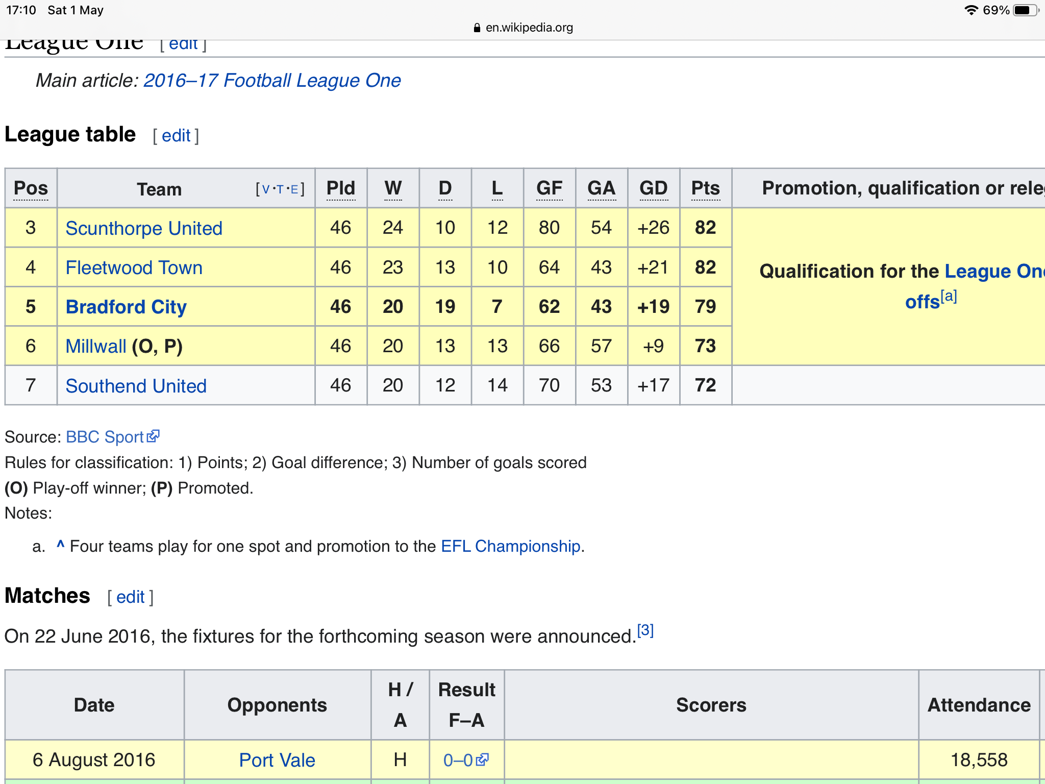1045x784 pixels.
Task: Open the BBC Sport source link
Action: tap(105, 437)
